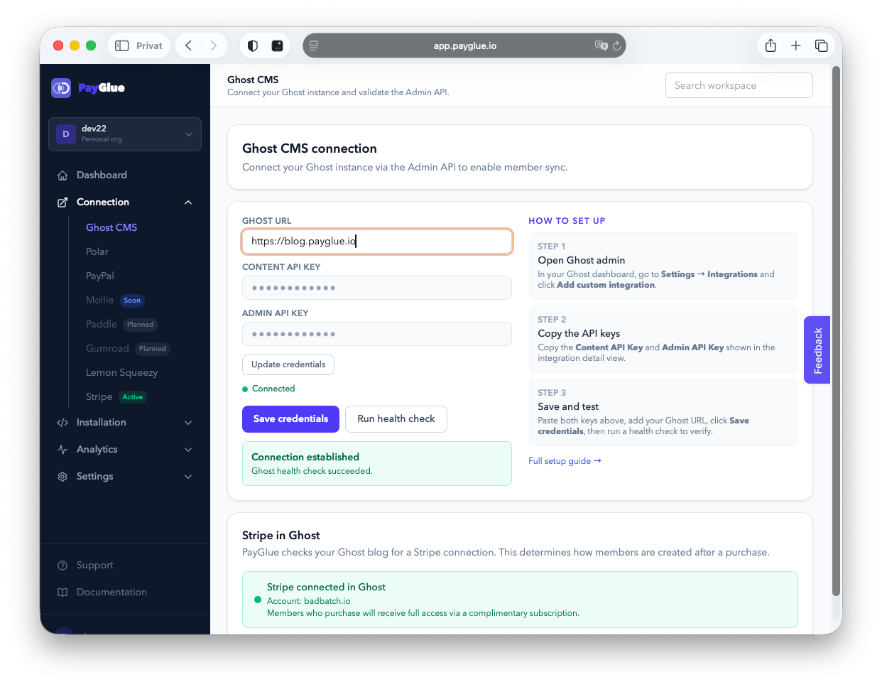Click the Settings gear icon
Screen dimensions: 882x687
(x=62, y=477)
